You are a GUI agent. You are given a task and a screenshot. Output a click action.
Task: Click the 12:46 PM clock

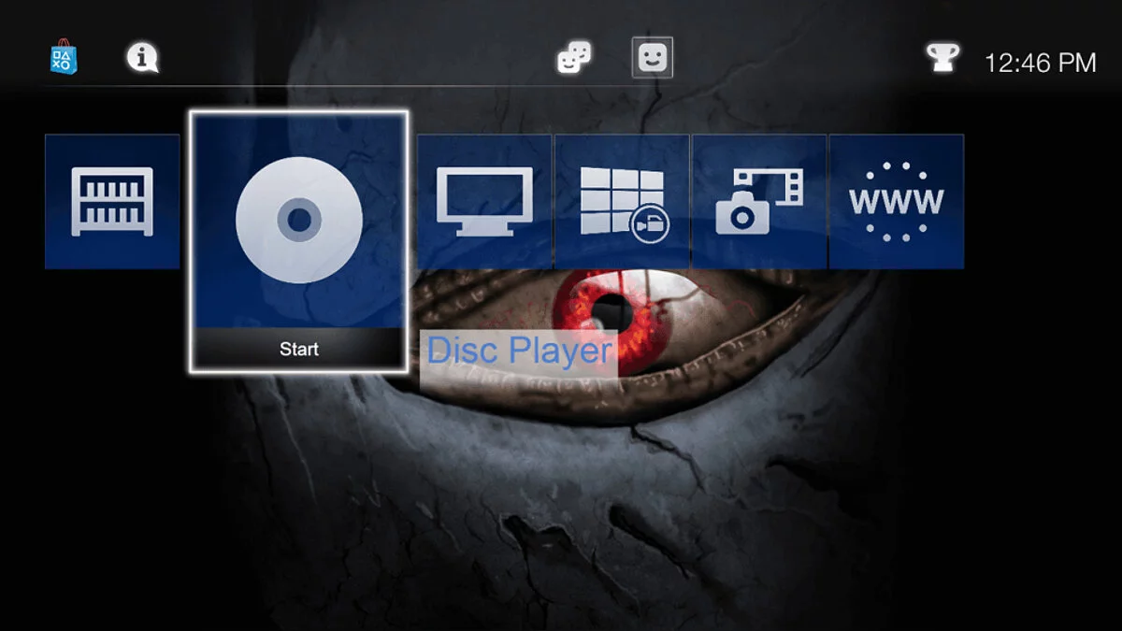1040,63
